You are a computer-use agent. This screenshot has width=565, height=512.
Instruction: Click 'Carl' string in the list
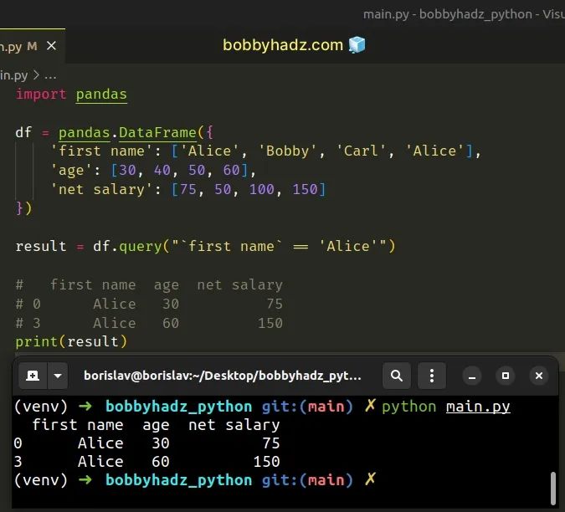[361, 151]
